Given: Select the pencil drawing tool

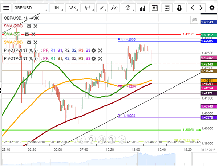Looking at the screenshot, I should (101, 7).
